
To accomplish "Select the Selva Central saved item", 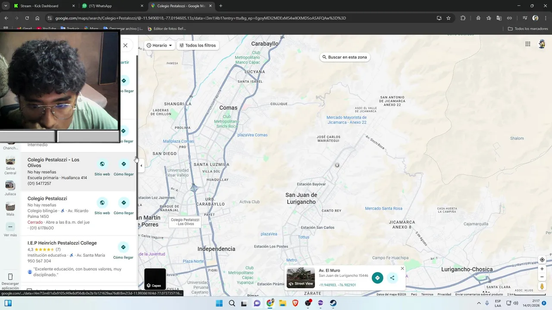I will click(10, 165).
